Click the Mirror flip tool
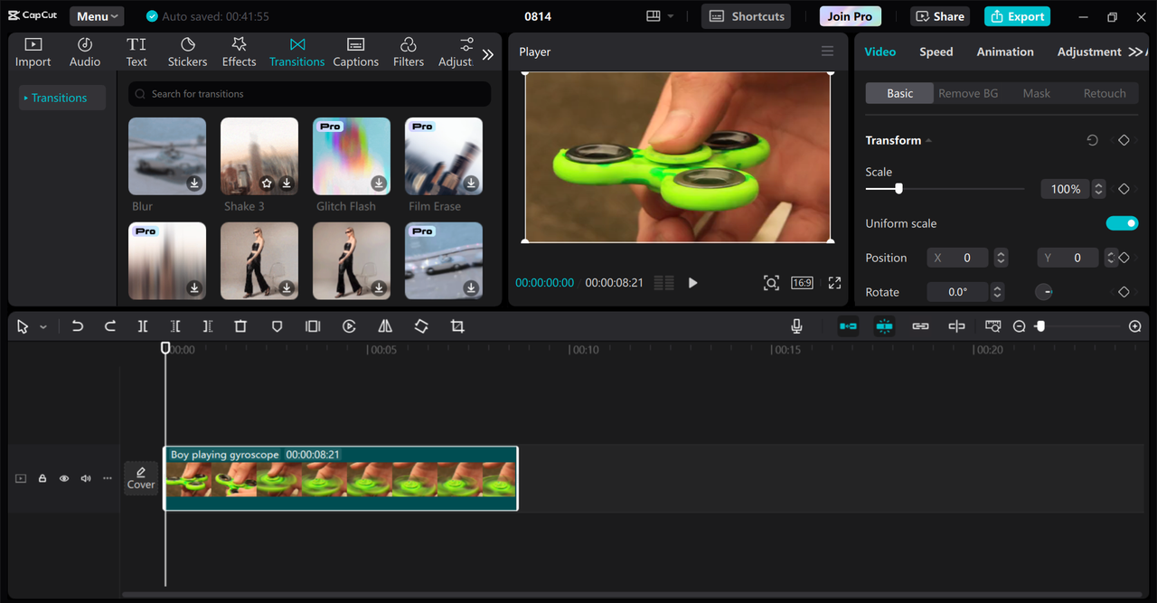Viewport: 1157px width, 603px height. [x=385, y=326]
